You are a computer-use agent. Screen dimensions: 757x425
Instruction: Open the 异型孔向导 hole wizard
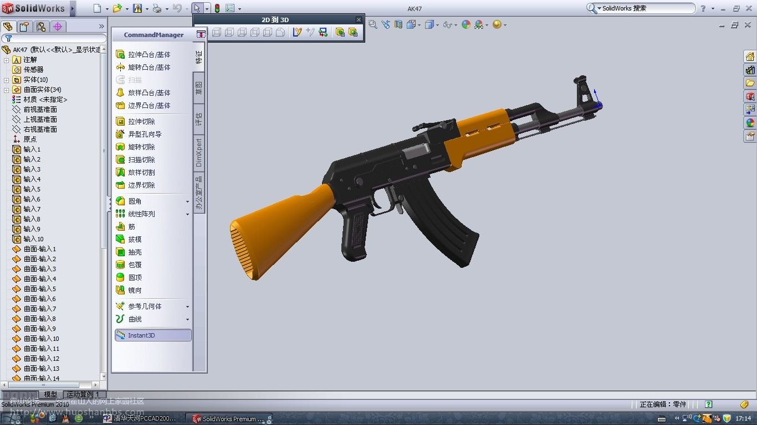coord(144,134)
